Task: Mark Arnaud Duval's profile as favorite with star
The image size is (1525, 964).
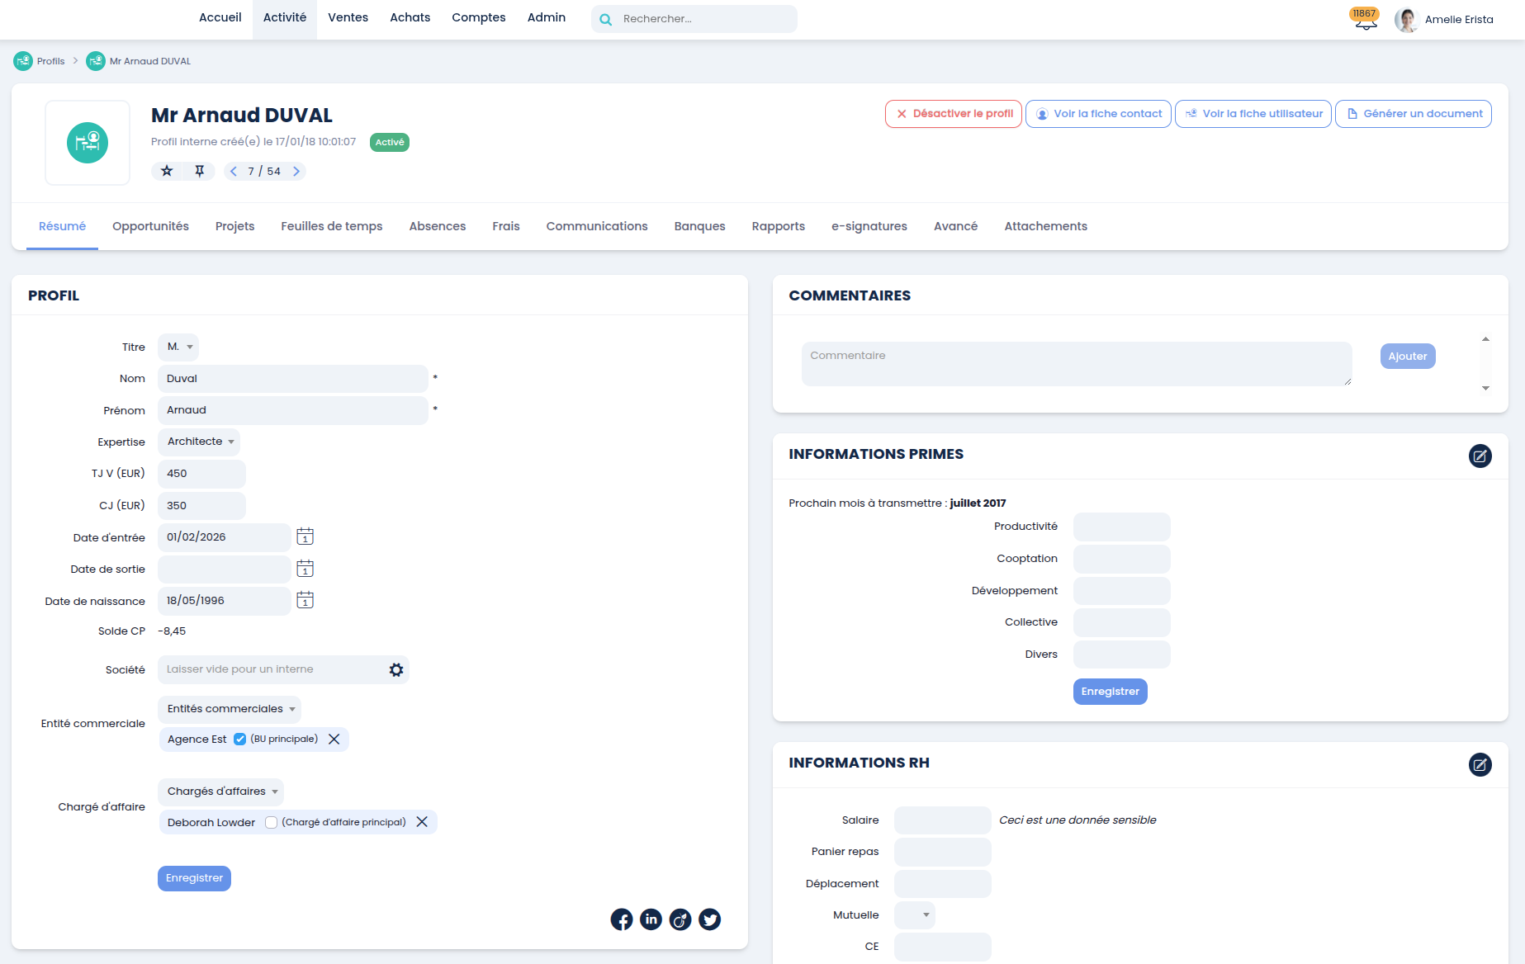Action: click(168, 171)
